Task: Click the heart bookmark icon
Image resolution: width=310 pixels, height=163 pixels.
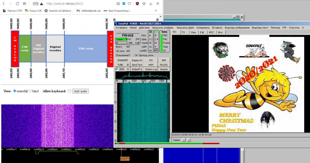Action: 129,4
